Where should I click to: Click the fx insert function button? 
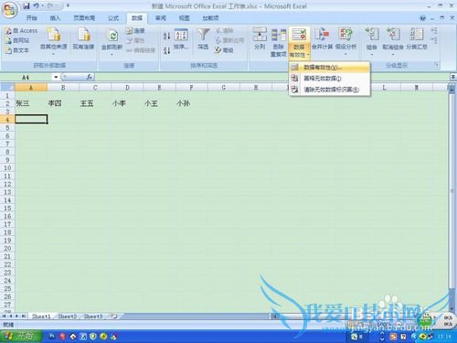[x=90, y=77]
